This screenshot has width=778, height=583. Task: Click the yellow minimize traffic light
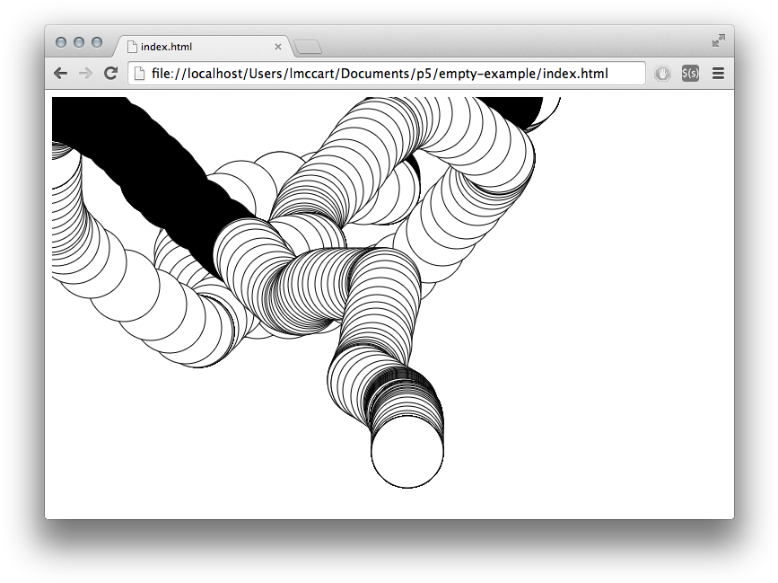(x=77, y=40)
